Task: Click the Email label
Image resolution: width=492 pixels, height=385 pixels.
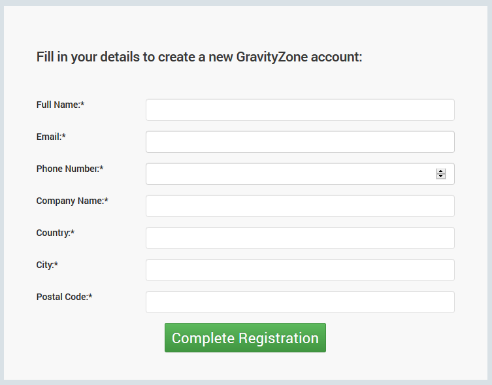Action: point(50,137)
